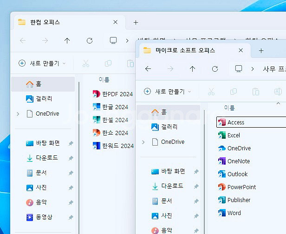Click breadcrumb chevron after PC icon in 한컴 오피스
The height and width of the screenshot is (234, 286).
127,41
